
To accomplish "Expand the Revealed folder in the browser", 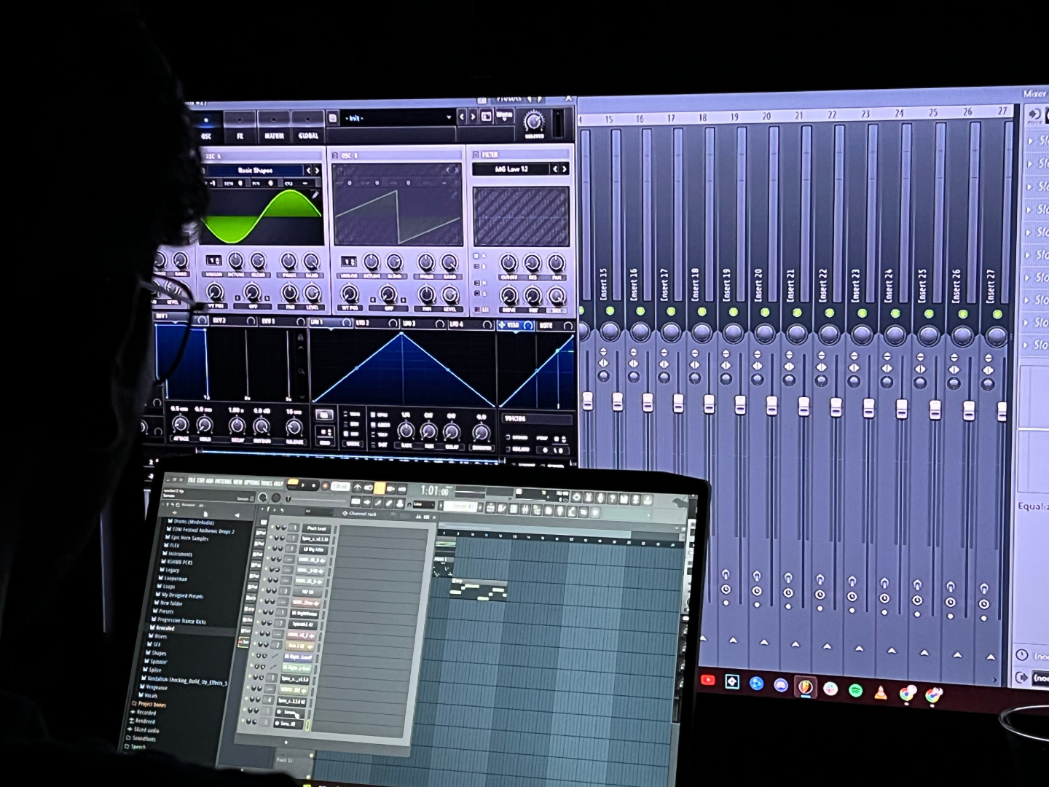I will point(165,627).
